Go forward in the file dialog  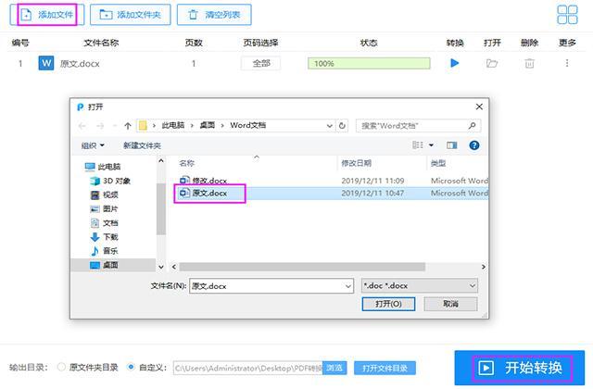tap(100, 126)
